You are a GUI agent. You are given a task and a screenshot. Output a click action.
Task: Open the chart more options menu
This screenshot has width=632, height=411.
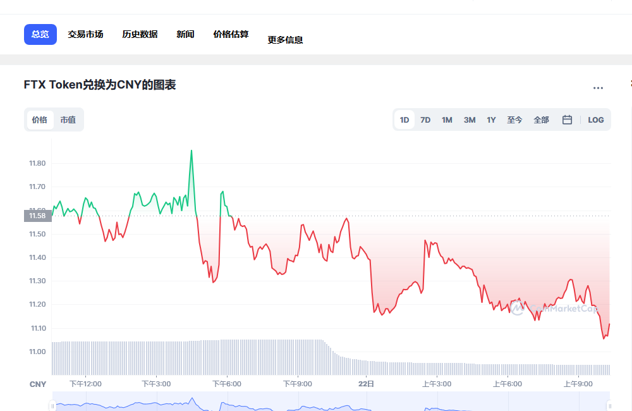point(598,88)
